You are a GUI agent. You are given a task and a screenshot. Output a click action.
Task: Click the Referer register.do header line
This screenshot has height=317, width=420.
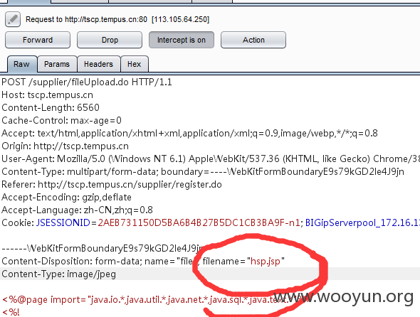[x=112, y=184]
